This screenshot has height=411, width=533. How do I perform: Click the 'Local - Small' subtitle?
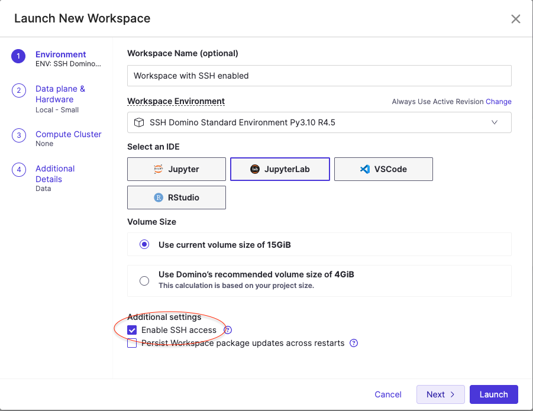[x=57, y=110]
